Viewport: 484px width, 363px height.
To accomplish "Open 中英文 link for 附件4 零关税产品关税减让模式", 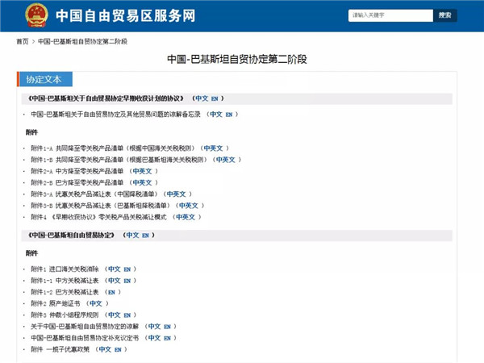I will [185, 217].
